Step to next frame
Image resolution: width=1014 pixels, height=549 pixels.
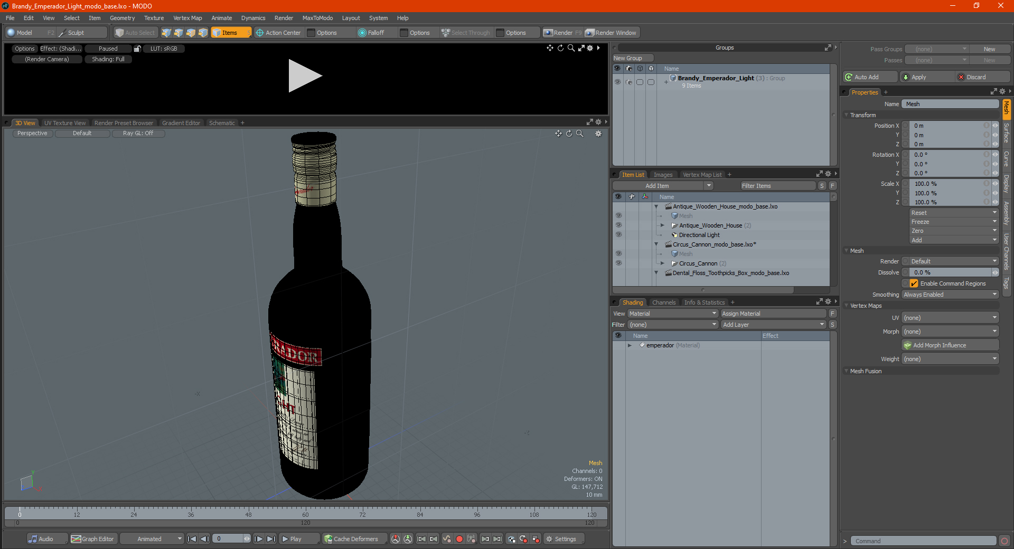pyautogui.click(x=258, y=539)
